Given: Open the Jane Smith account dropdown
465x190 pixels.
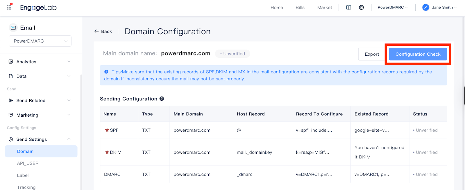Looking at the screenshot, I should 444,8.
